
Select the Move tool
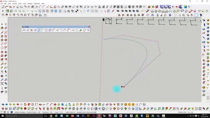(2, 52)
